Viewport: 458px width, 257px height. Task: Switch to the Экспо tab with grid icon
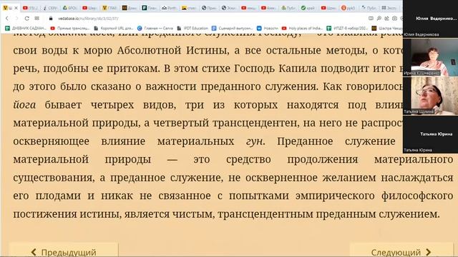point(389,8)
